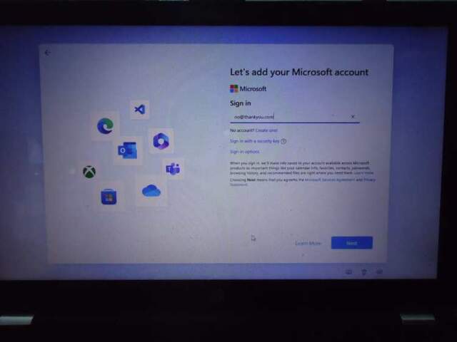Click the Microsoft Teams icon

(173, 169)
